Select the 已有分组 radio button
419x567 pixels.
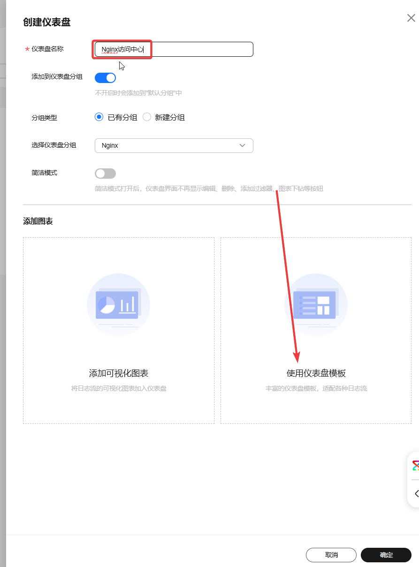99,117
